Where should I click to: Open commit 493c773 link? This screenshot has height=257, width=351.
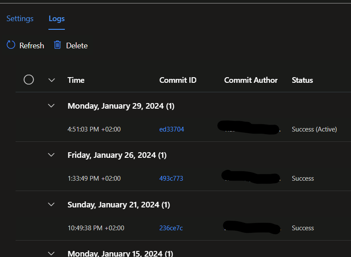[x=171, y=179]
